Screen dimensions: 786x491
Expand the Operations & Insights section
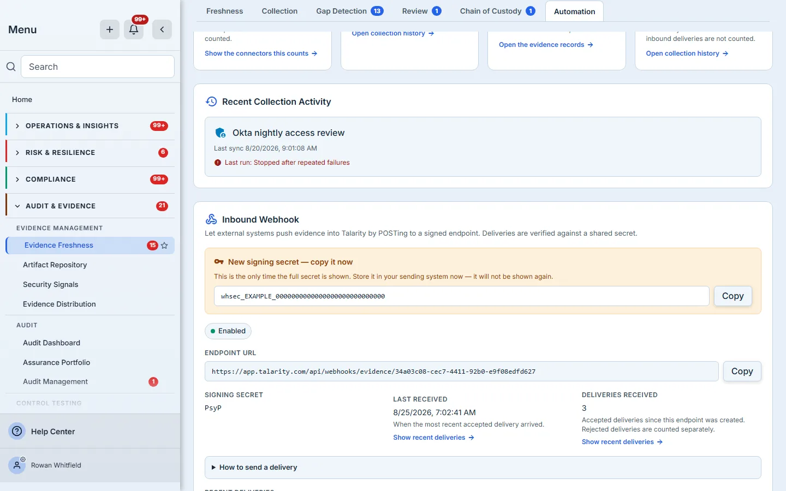click(x=90, y=126)
